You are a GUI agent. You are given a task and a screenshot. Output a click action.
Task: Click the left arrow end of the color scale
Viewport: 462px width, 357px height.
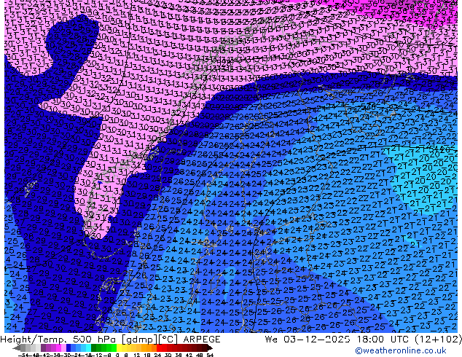coord(17,348)
